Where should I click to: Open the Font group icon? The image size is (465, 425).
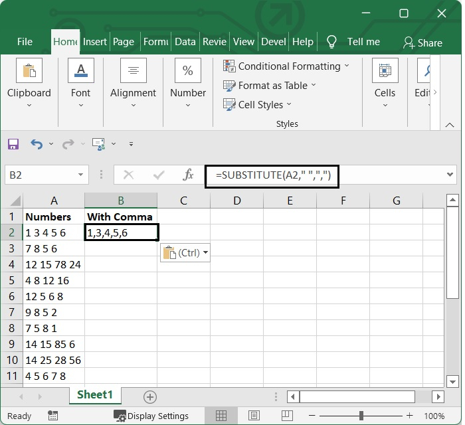[x=80, y=70]
